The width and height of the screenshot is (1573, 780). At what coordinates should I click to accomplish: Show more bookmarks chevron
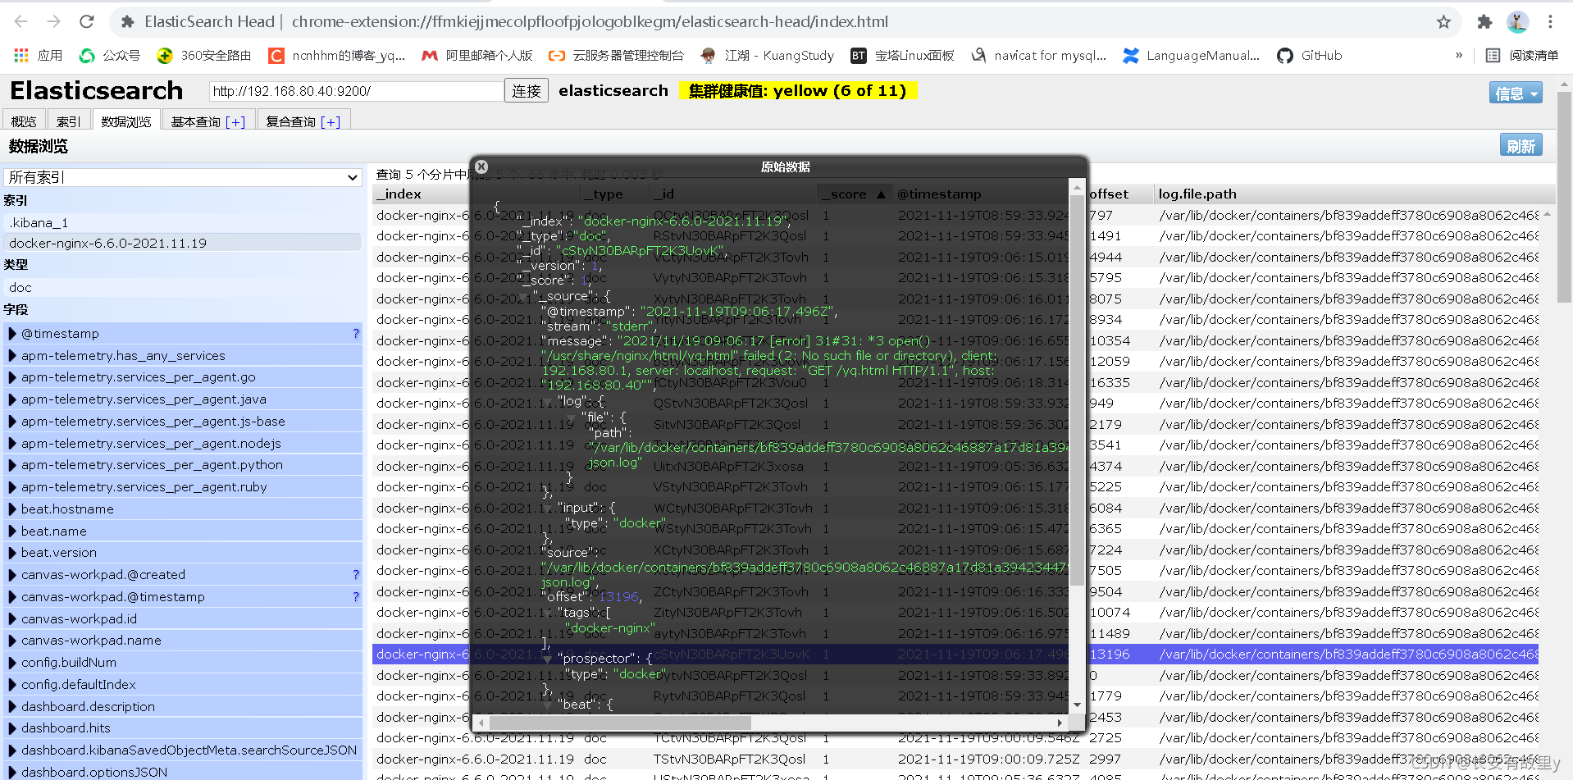(x=1459, y=55)
